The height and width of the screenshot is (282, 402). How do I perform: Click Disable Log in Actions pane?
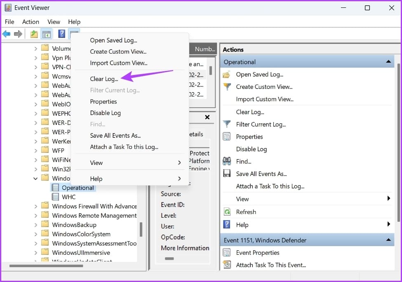(251, 149)
